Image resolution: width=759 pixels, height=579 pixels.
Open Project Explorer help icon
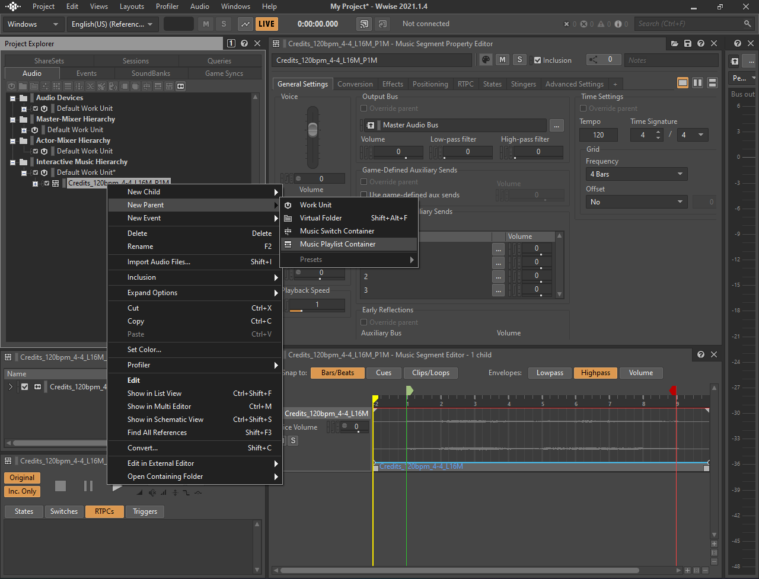pyautogui.click(x=244, y=43)
